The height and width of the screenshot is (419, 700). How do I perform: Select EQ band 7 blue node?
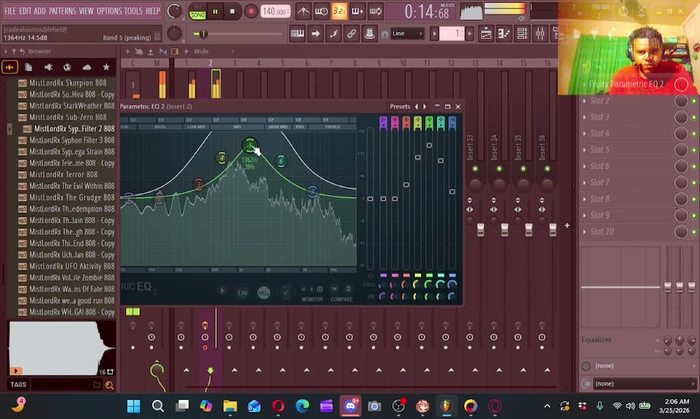[x=312, y=191]
